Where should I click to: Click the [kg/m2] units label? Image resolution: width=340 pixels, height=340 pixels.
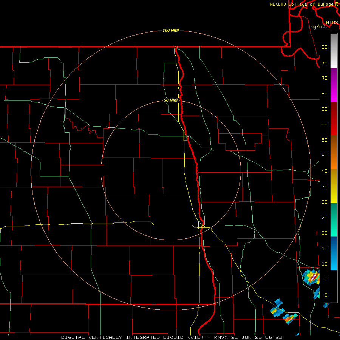tap(318, 26)
